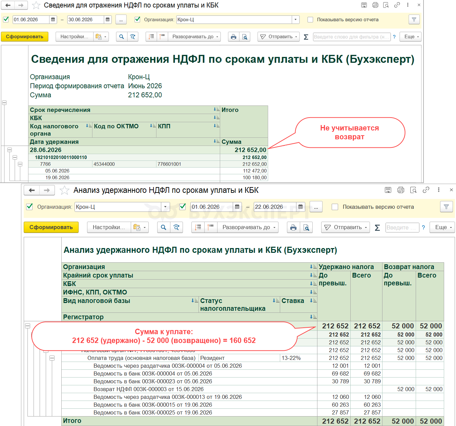Collapse 28.06.2026 group row
Viewport: 456px width, 426px height.
point(9,150)
